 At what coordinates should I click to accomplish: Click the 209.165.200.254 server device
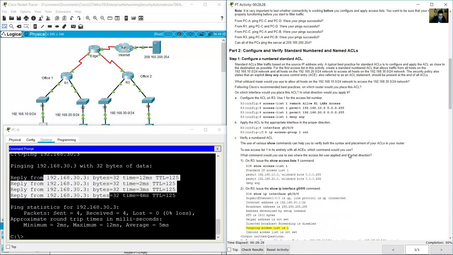coord(156,47)
